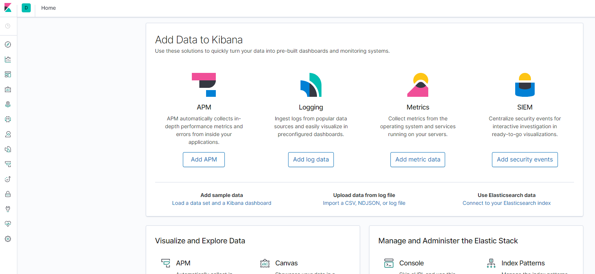This screenshot has width=595, height=274.
Task: Click the large Logging logo graphic
Action: tap(311, 85)
